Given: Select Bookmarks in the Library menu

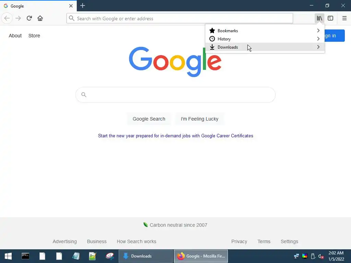Looking at the screenshot, I should [265, 30].
